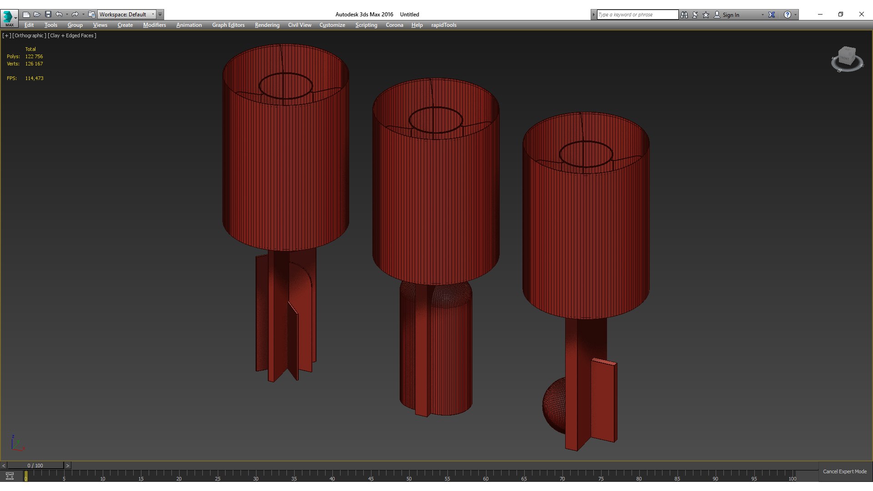Expand the Help menu dropdown arrow
The width and height of the screenshot is (873, 491).
[x=795, y=15]
